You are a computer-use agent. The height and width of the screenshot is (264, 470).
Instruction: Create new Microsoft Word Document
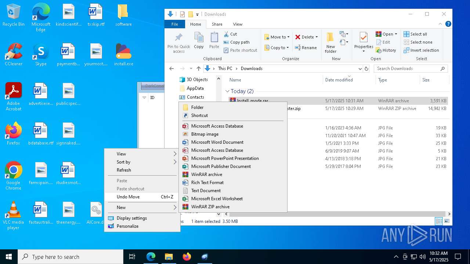[x=233, y=142]
